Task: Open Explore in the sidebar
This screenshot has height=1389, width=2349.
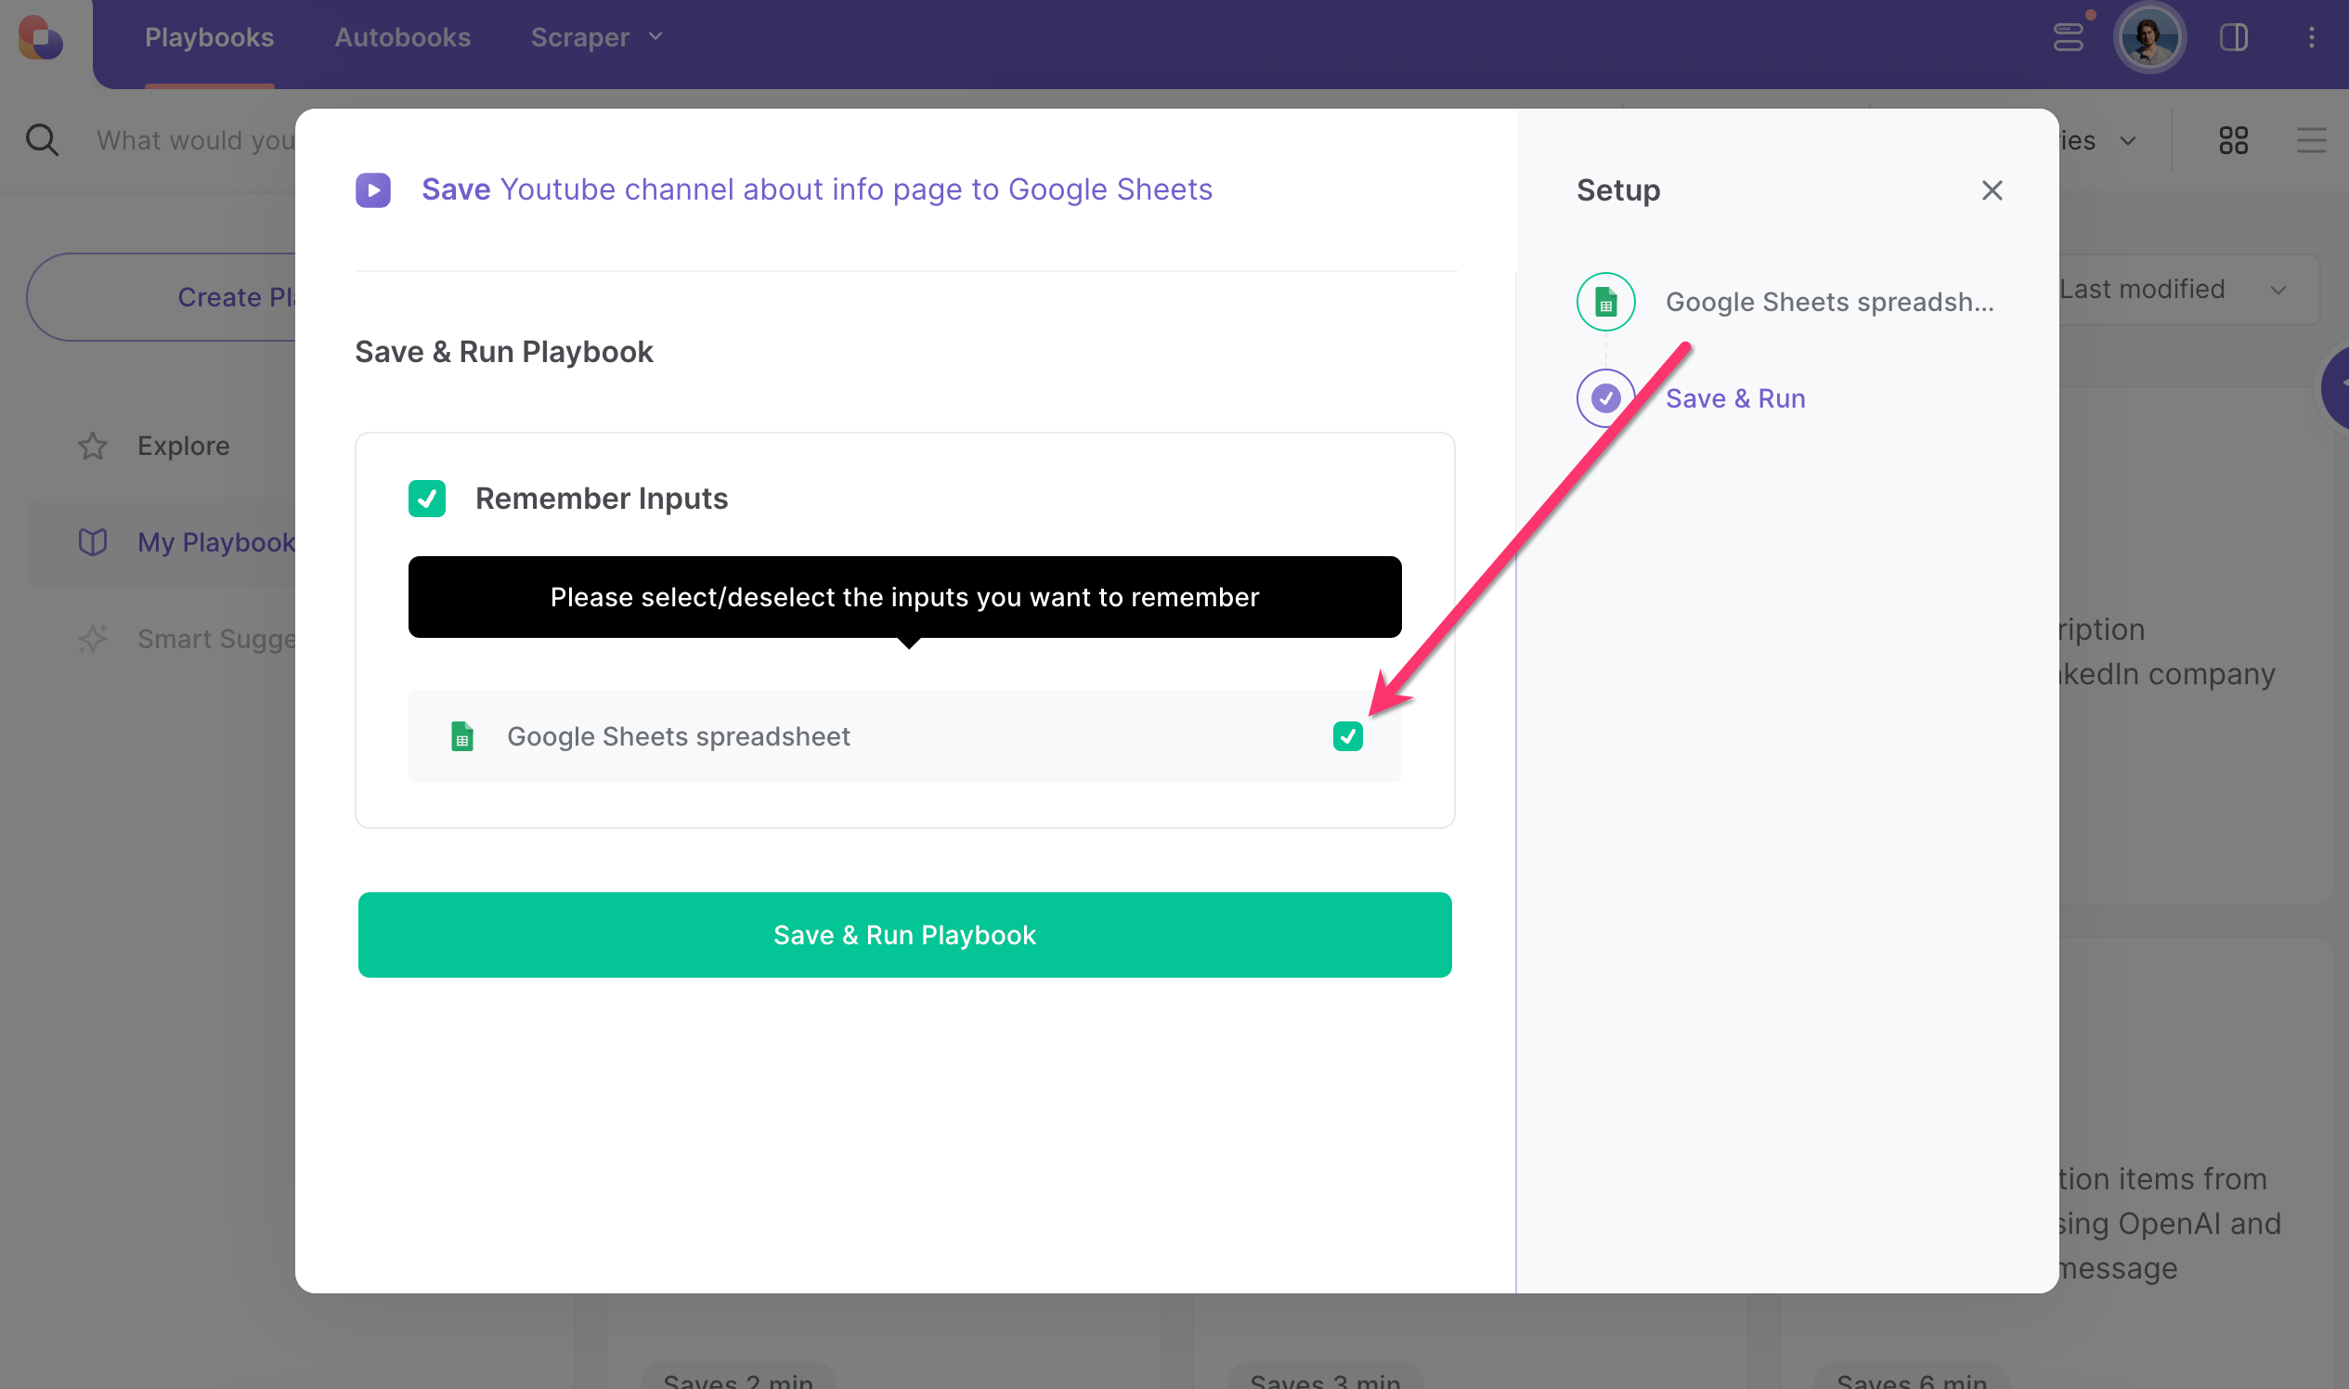Action: coord(184,446)
